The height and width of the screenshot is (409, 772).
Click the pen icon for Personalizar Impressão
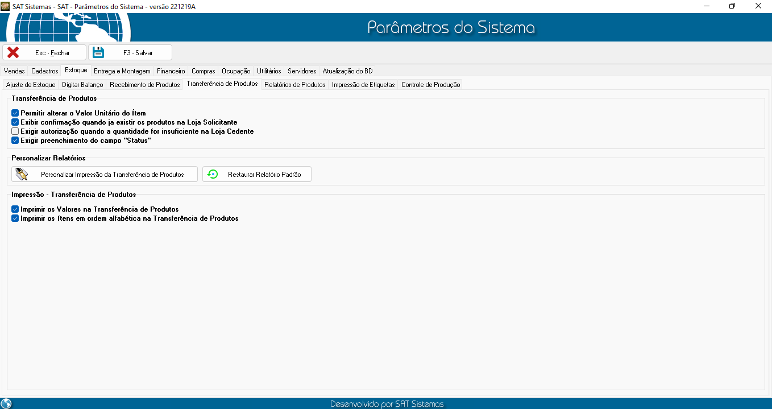(22, 174)
